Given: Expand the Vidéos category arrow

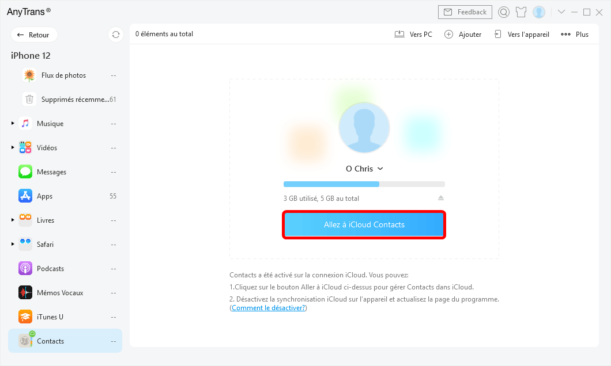Looking at the screenshot, I should click(x=13, y=147).
